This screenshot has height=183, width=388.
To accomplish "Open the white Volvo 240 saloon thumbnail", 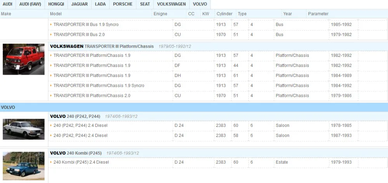I will point(24,129).
